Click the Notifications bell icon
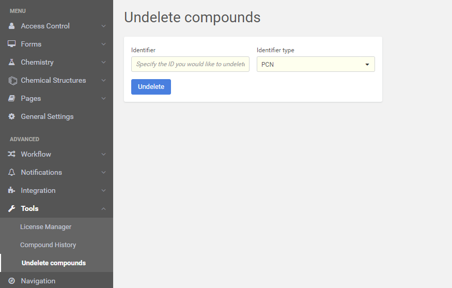452x288 pixels. point(12,172)
